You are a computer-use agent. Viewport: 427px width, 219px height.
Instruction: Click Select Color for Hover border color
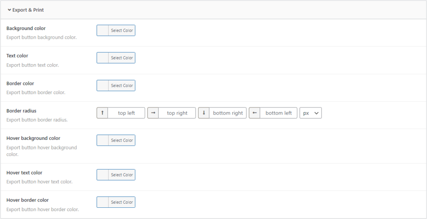[122, 202]
